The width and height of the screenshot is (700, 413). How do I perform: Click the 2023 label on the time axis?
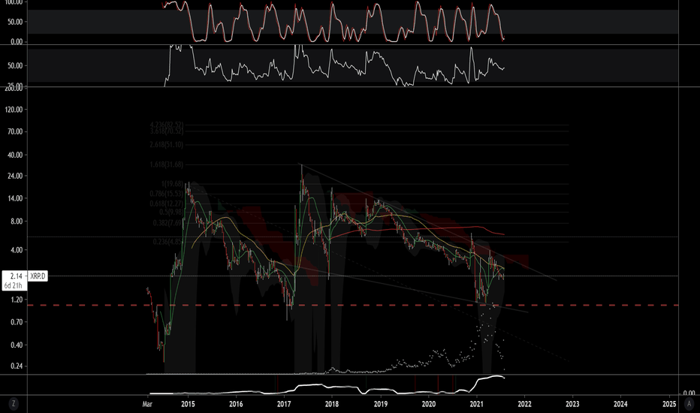tap(572, 404)
